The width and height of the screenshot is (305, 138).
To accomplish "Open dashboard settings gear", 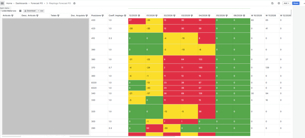I will click(x=279, y=3).
